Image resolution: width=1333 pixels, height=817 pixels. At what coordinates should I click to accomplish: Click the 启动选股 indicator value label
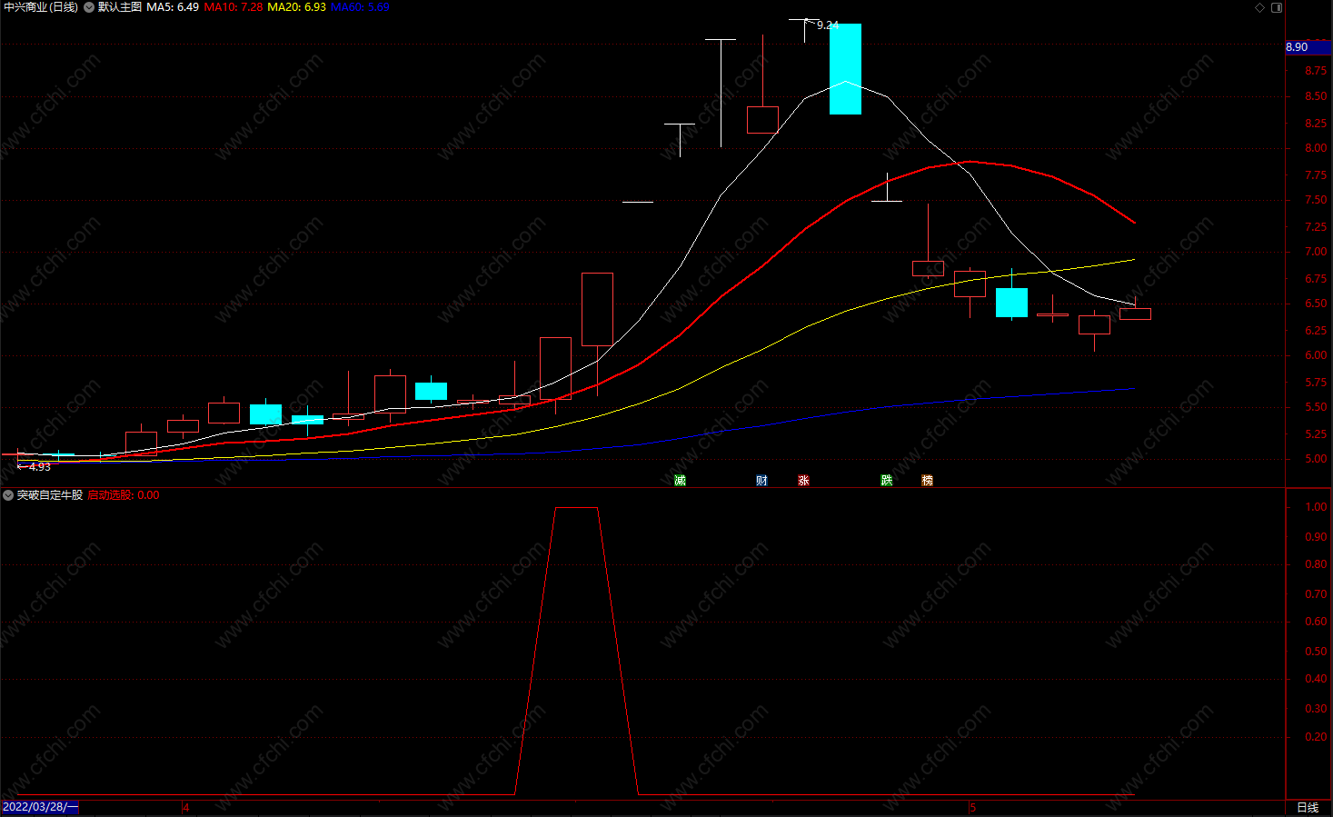click(x=124, y=495)
